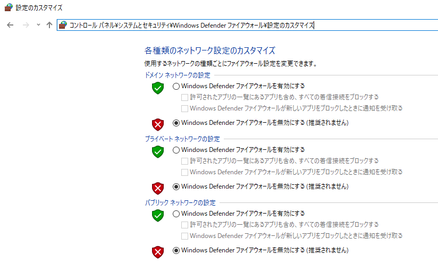Go back with the left arrow button
Image resolution: width=438 pixels, height=272 pixels.
[x=10, y=25]
